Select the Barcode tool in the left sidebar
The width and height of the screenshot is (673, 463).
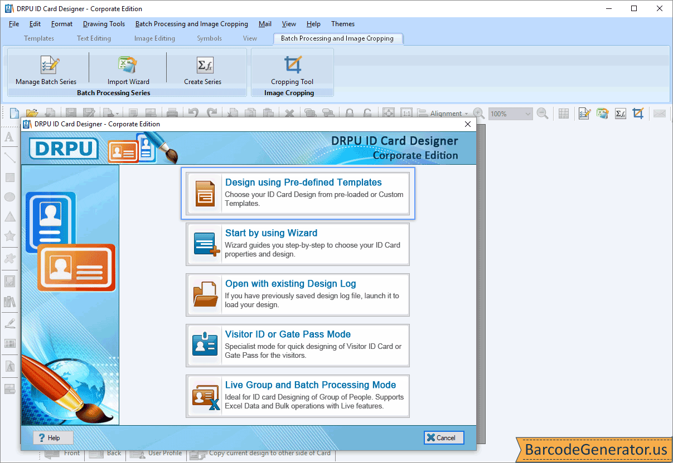9,343
